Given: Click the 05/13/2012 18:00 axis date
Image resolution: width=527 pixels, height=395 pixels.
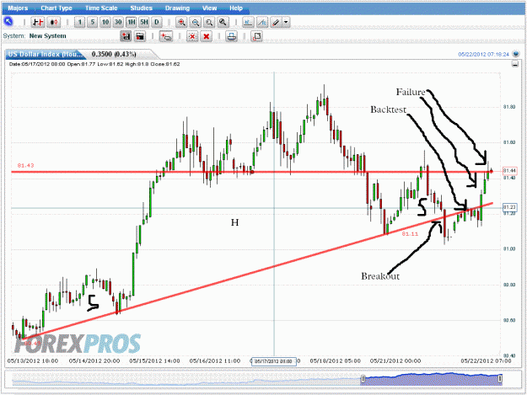Looking at the screenshot, I should coord(33,360).
